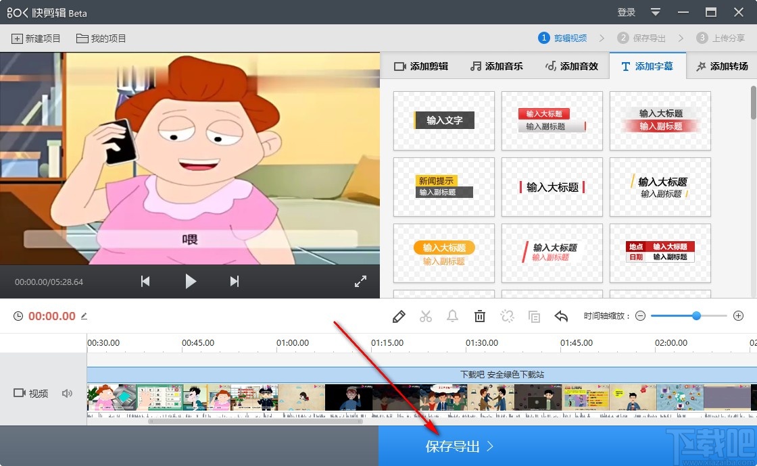The width and height of the screenshot is (757, 466).
Task: Click timeline ruler at 01:00.00
Action: [x=293, y=343]
